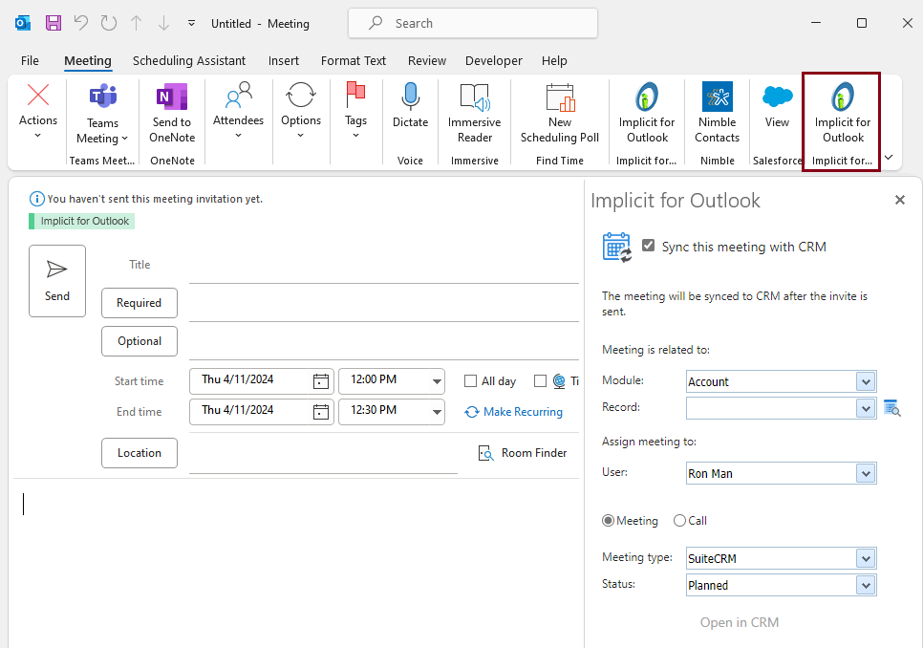Open the start date calendar picker
Image resolution: width=923 pixels, height=648 pixels.
point(321,381)
